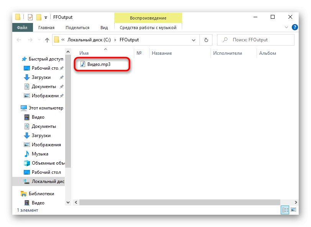Open pinned Документы in quick access
The image size is (311, 227).
(x=44, y=87)
